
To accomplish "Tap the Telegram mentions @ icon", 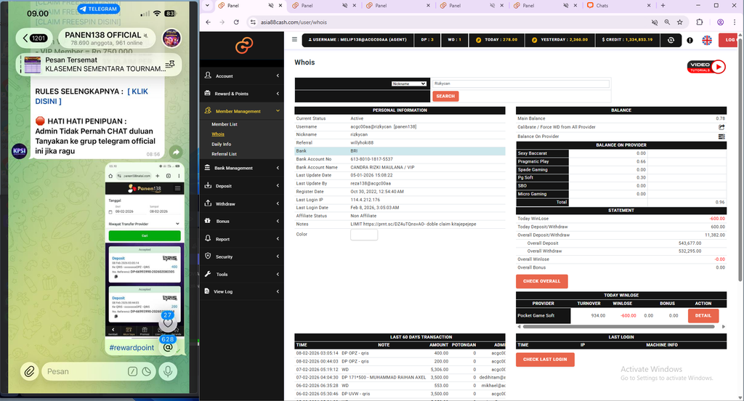I will tap(168, 347).
